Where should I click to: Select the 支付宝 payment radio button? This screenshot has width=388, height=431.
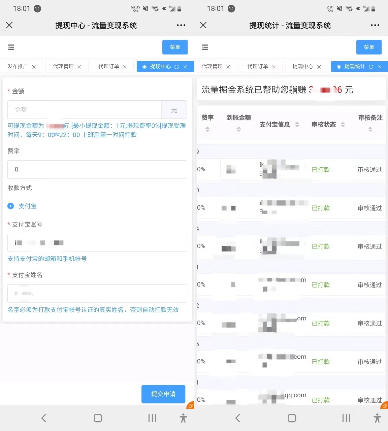tap(11, 206)
